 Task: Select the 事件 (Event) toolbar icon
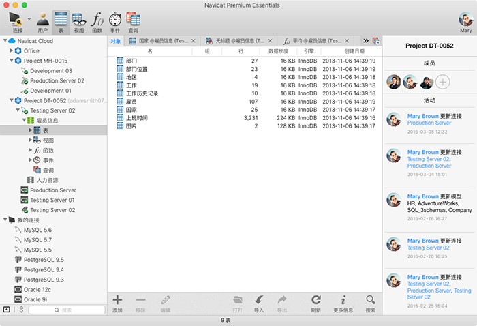pyautogui.click(x=115, y=22)
